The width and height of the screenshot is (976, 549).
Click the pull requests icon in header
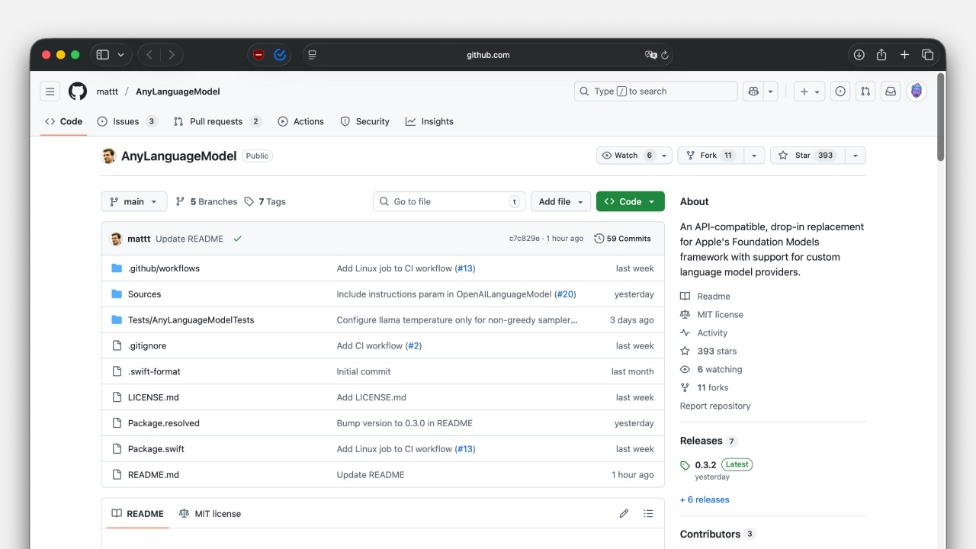[865, 91]
